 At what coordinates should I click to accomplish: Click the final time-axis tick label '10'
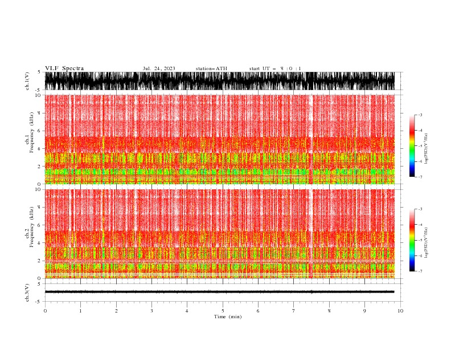tap(400, 311)
